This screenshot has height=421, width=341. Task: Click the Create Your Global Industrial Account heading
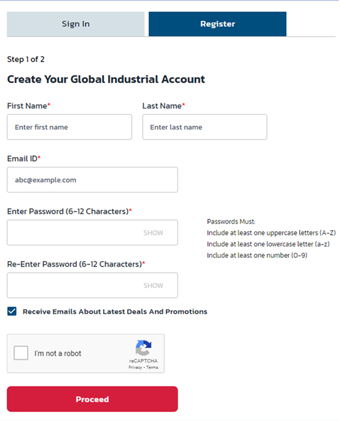[106, 79]
